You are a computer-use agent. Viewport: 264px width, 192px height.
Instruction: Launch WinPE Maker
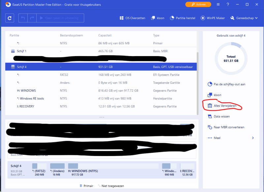(213, 18)
